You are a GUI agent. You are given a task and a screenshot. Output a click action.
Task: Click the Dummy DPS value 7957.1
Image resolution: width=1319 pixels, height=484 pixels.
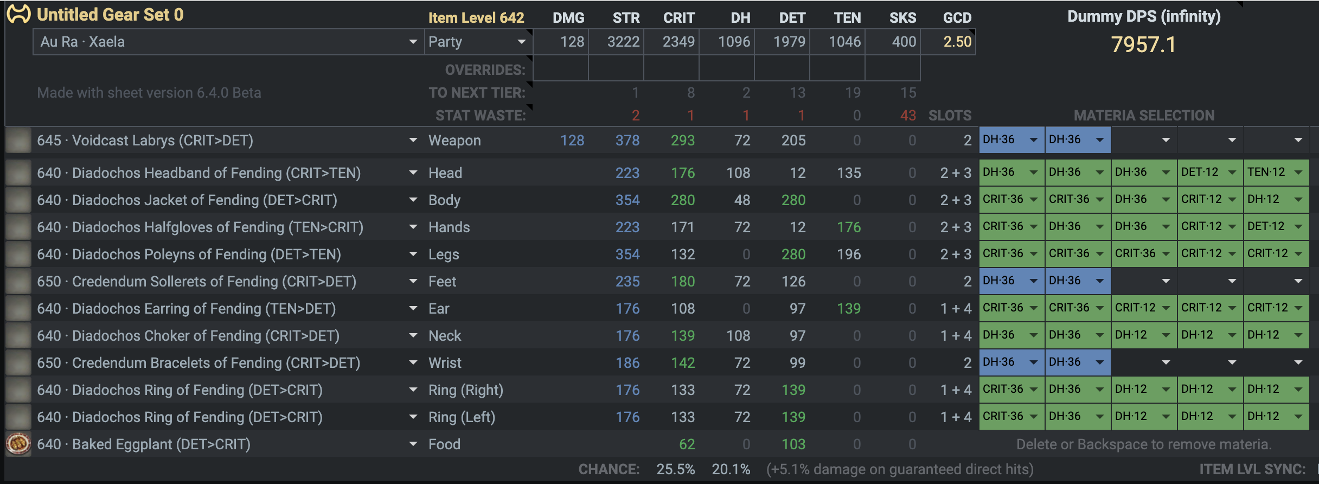pyautogui.click(x=1143, y=44)
